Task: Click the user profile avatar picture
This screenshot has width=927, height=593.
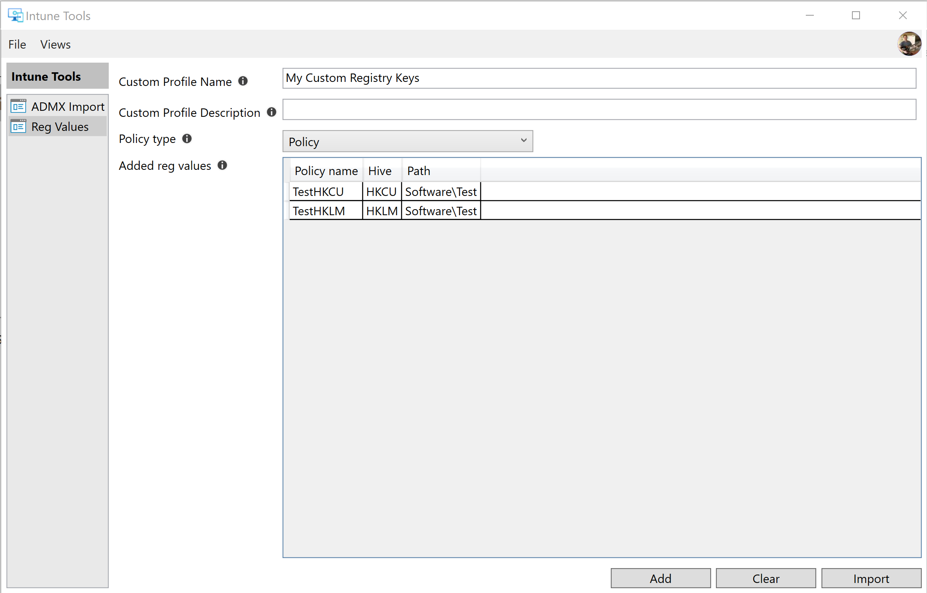Action: point(909,44)
